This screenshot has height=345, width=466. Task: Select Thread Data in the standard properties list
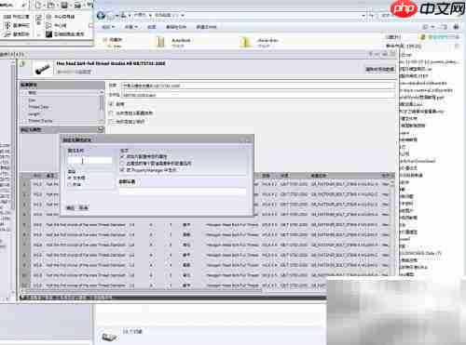[40, 107]
